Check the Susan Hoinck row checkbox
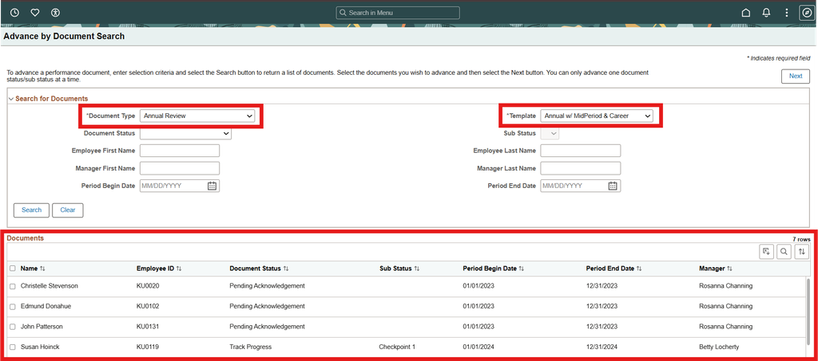This screenshot has width=818, height=361. click(x=13, y=347)
